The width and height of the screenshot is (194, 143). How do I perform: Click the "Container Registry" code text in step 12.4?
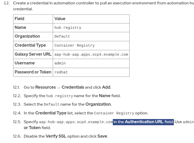(x=114, y=113)
